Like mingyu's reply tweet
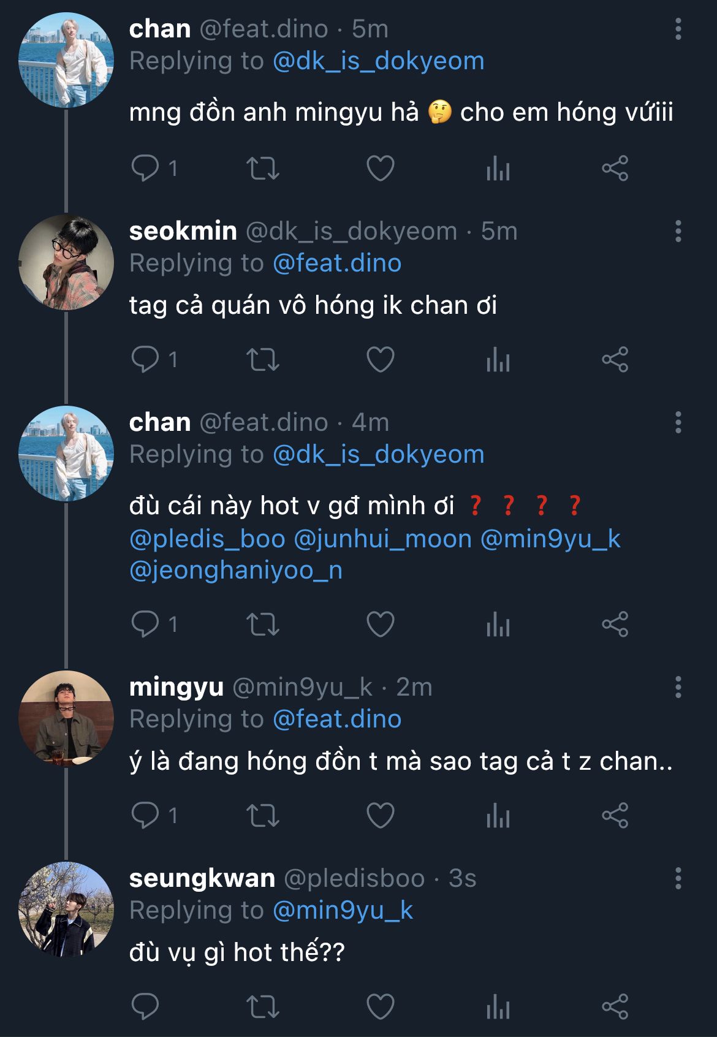 (x=380, y=815)
